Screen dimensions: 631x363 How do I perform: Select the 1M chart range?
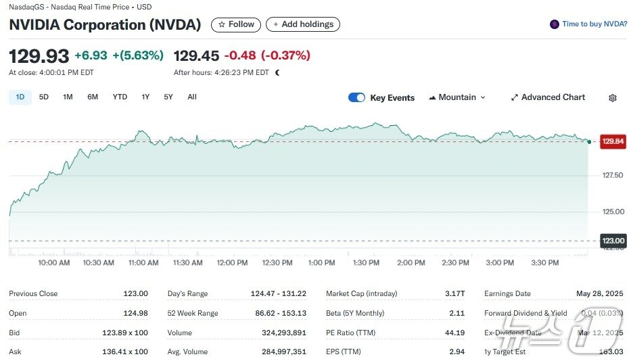pos(68,97)
